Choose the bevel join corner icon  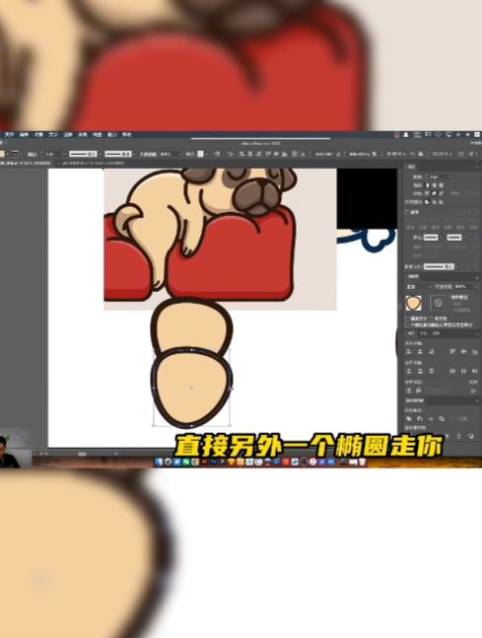(x=441, y=193)
